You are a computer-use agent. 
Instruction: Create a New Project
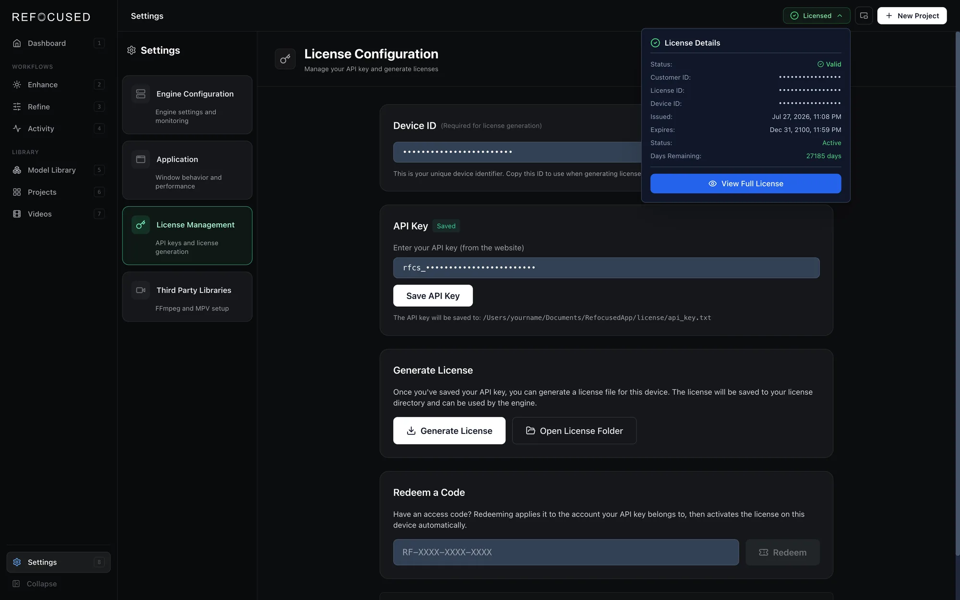[x=912, y=16]
